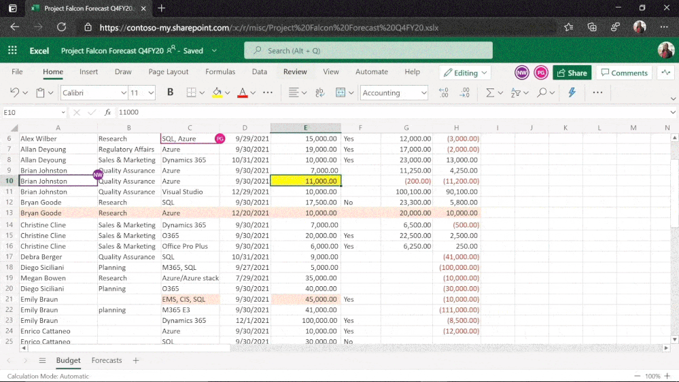Click the text alignment icon
The height and width of the screenshot is (382, 679).
pos(294,92)
